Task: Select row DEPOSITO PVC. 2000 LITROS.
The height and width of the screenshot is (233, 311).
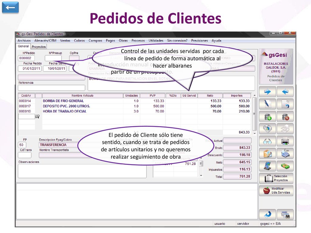Action: [134, 106]
